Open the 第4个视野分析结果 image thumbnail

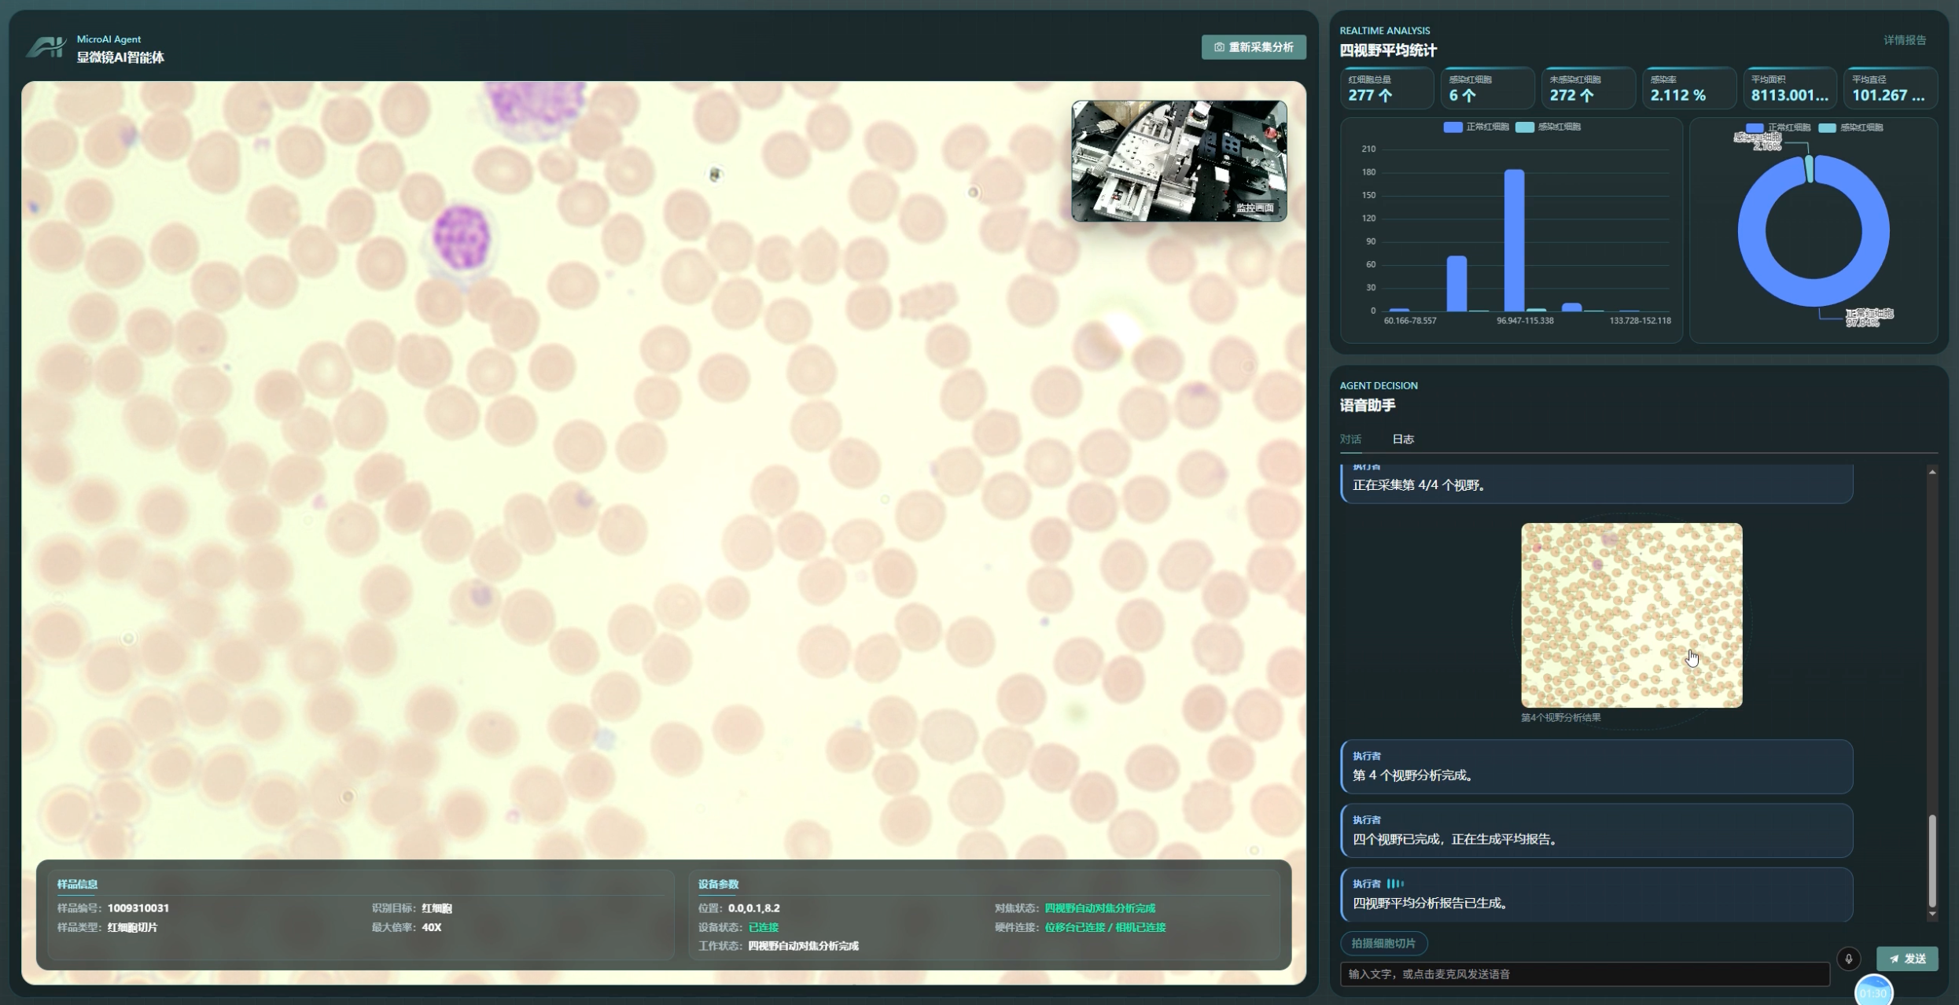[1631, 615]
